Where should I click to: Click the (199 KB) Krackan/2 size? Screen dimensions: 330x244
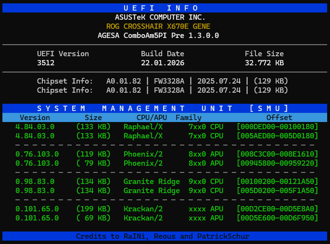pos(93,208)
